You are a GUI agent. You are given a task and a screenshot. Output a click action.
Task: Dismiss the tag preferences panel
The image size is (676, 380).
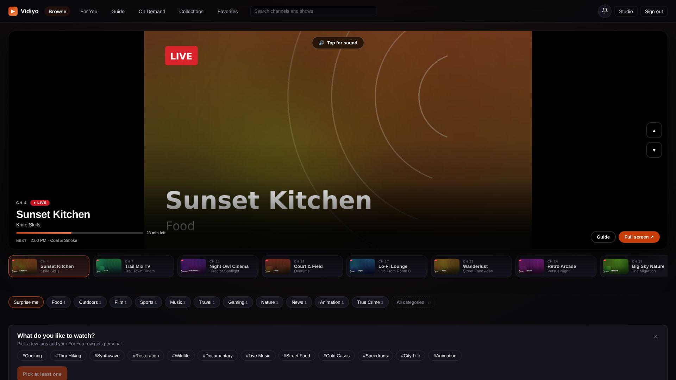(655, 337)
